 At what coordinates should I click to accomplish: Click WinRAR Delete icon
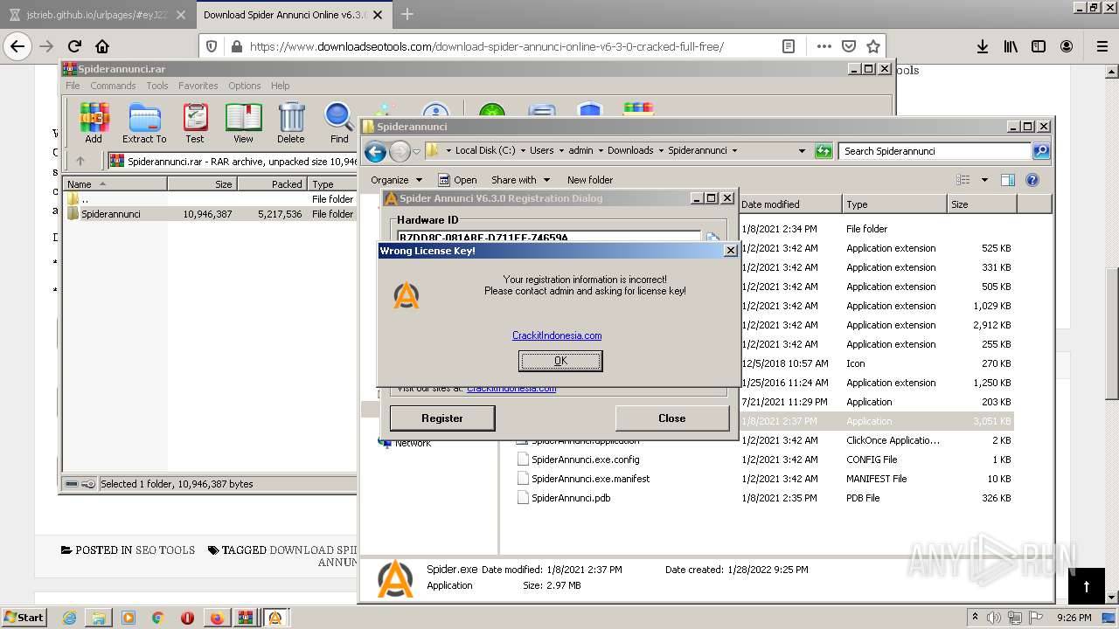[x=291, y=123]
